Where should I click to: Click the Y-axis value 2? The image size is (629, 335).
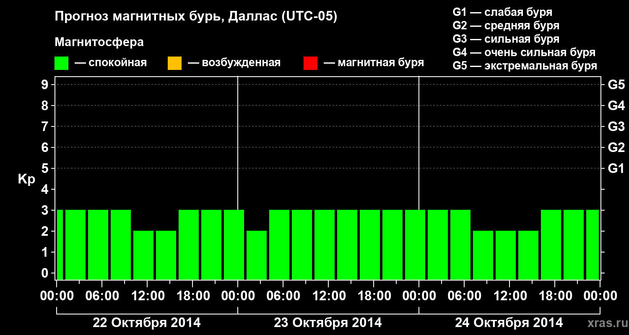point(46,231)
